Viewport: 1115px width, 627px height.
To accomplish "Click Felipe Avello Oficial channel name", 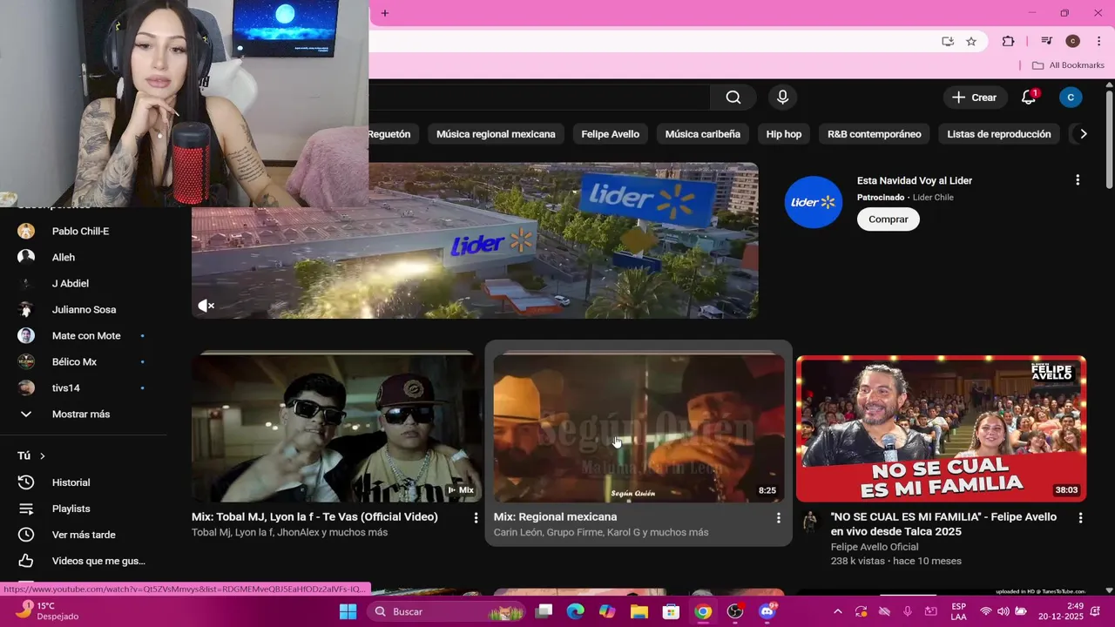I will (875, 547).
